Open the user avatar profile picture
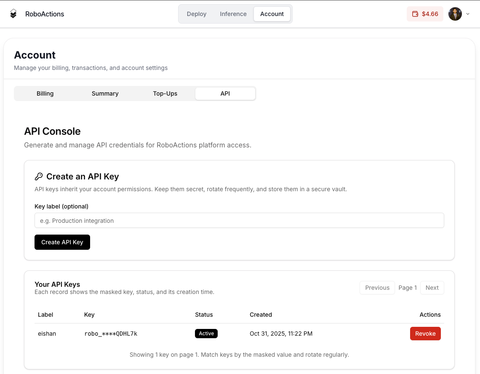 (455, 14)
